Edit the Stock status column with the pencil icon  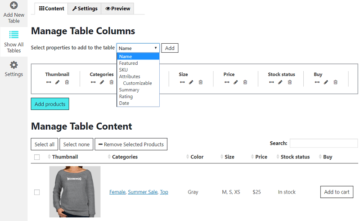pos(280,82)
